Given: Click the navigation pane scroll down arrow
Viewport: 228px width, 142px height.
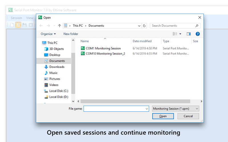Looking at the screenshot, I should pos(73,101).
